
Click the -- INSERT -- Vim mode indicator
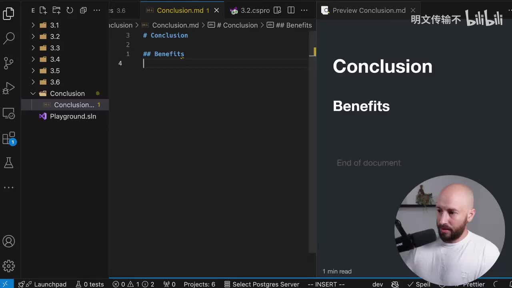click(326, 284)
